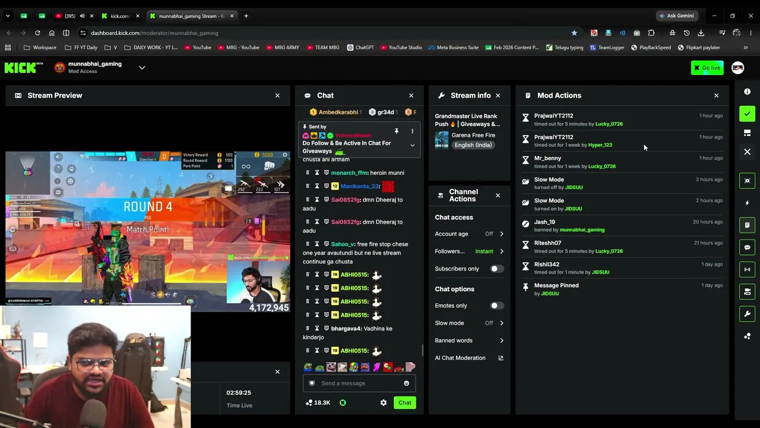Click the three-dots cluster sidebar icon
Viewport: 760px width, 428px height.
pos(747,336)
